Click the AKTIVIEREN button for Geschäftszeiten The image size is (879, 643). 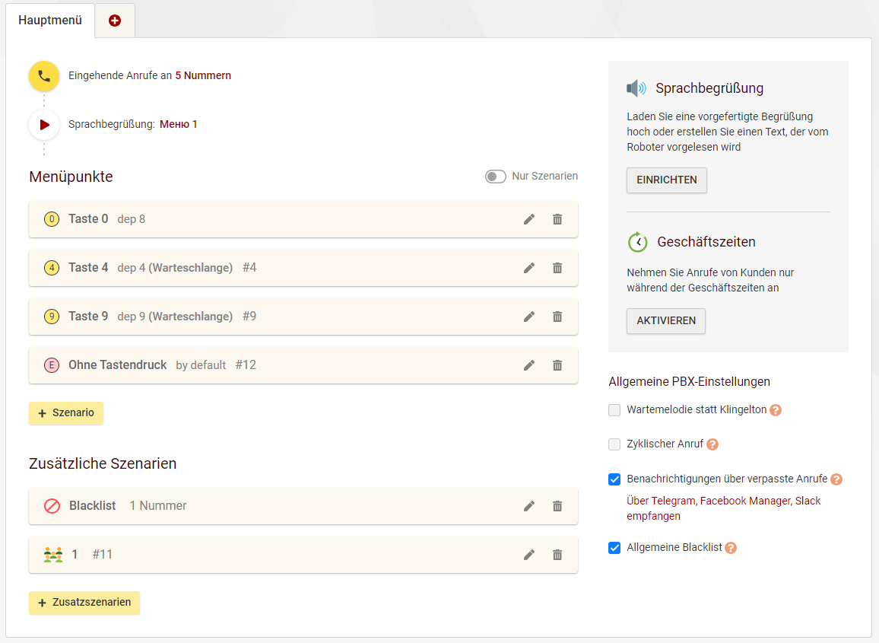(x=666, y=321)
